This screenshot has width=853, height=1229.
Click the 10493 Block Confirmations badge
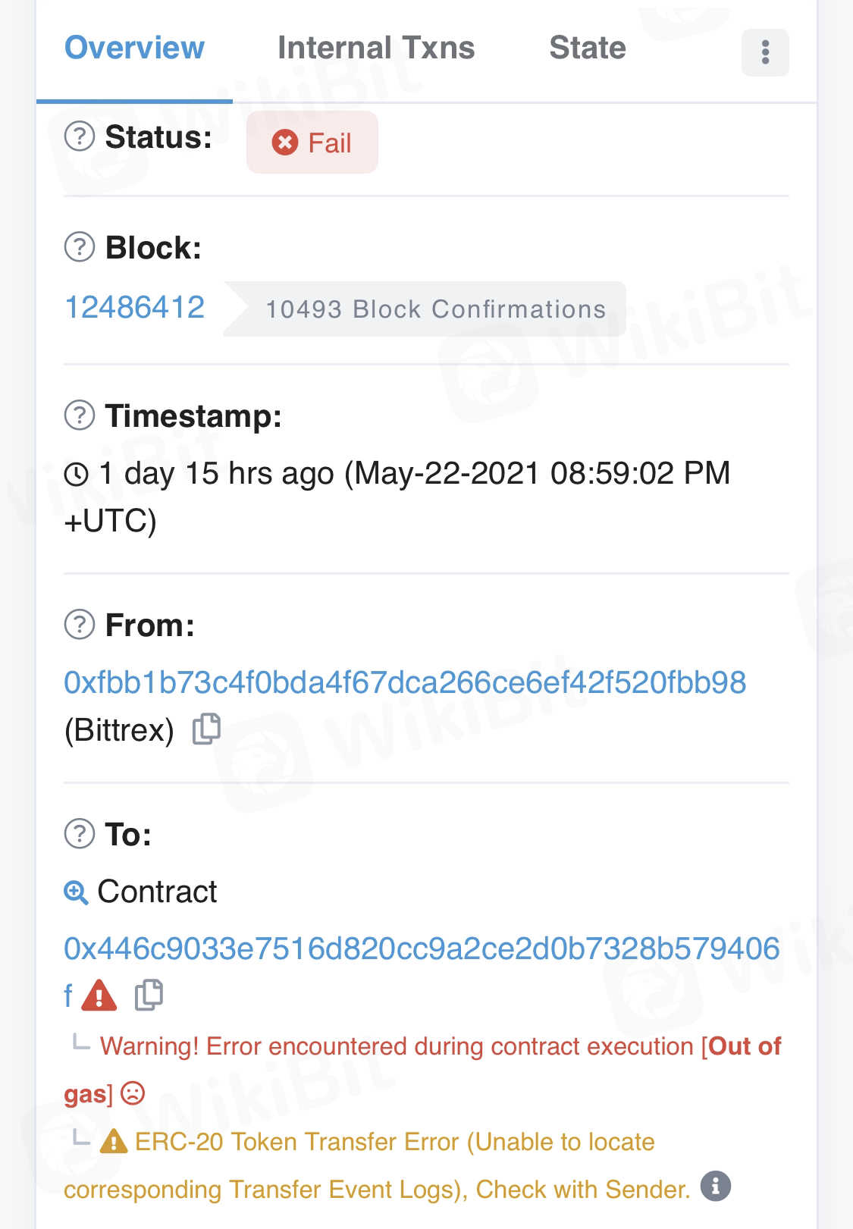(434, 309)
